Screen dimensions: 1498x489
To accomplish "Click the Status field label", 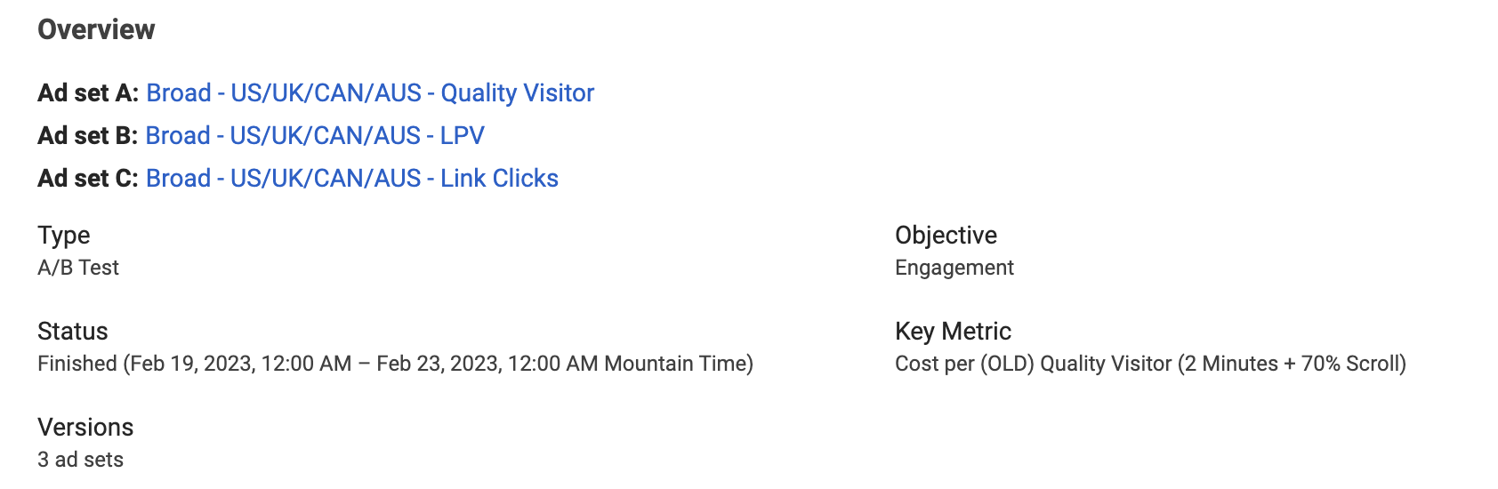I will click(73, 332).
